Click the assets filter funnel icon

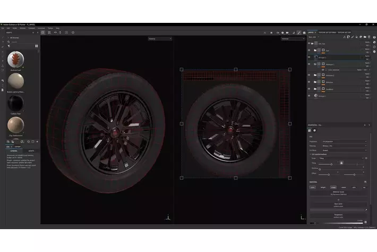(x=9, y=46)
